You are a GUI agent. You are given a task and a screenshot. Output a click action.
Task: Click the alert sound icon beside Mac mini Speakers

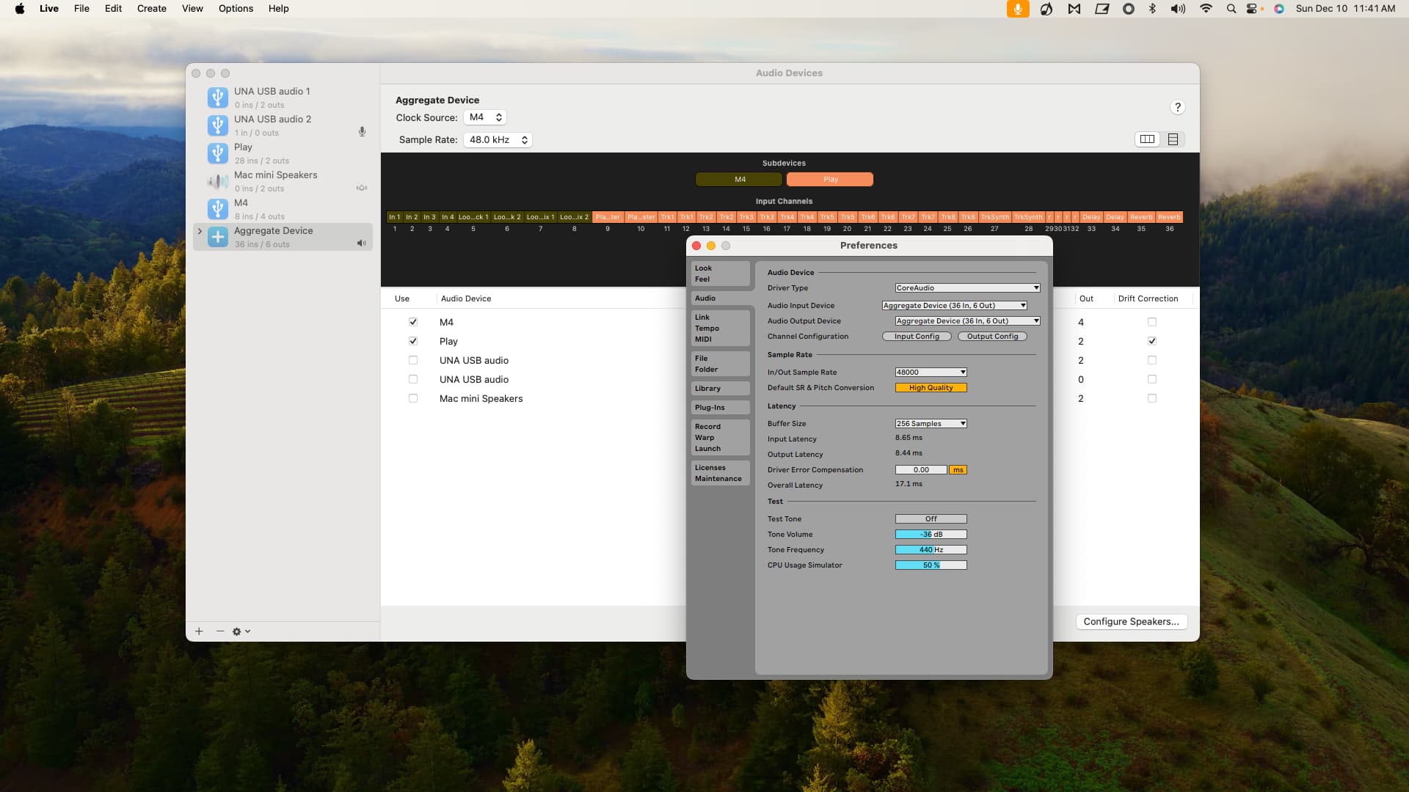click(x=362, y=188)
